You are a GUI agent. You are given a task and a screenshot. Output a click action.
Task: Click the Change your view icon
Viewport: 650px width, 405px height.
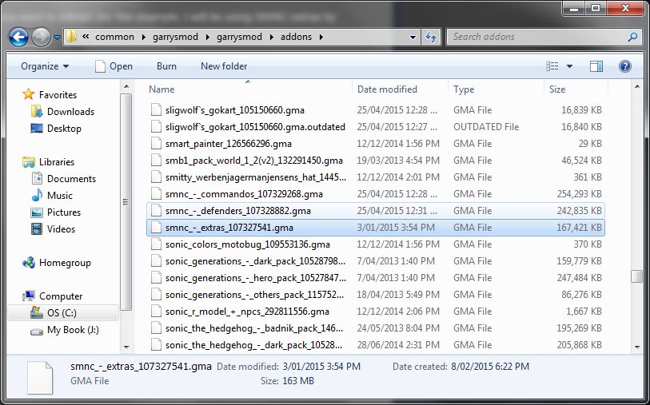(552, 66)
